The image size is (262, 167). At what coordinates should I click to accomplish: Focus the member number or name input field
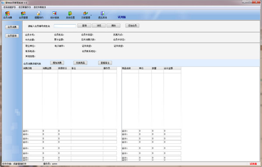point(65,26)
